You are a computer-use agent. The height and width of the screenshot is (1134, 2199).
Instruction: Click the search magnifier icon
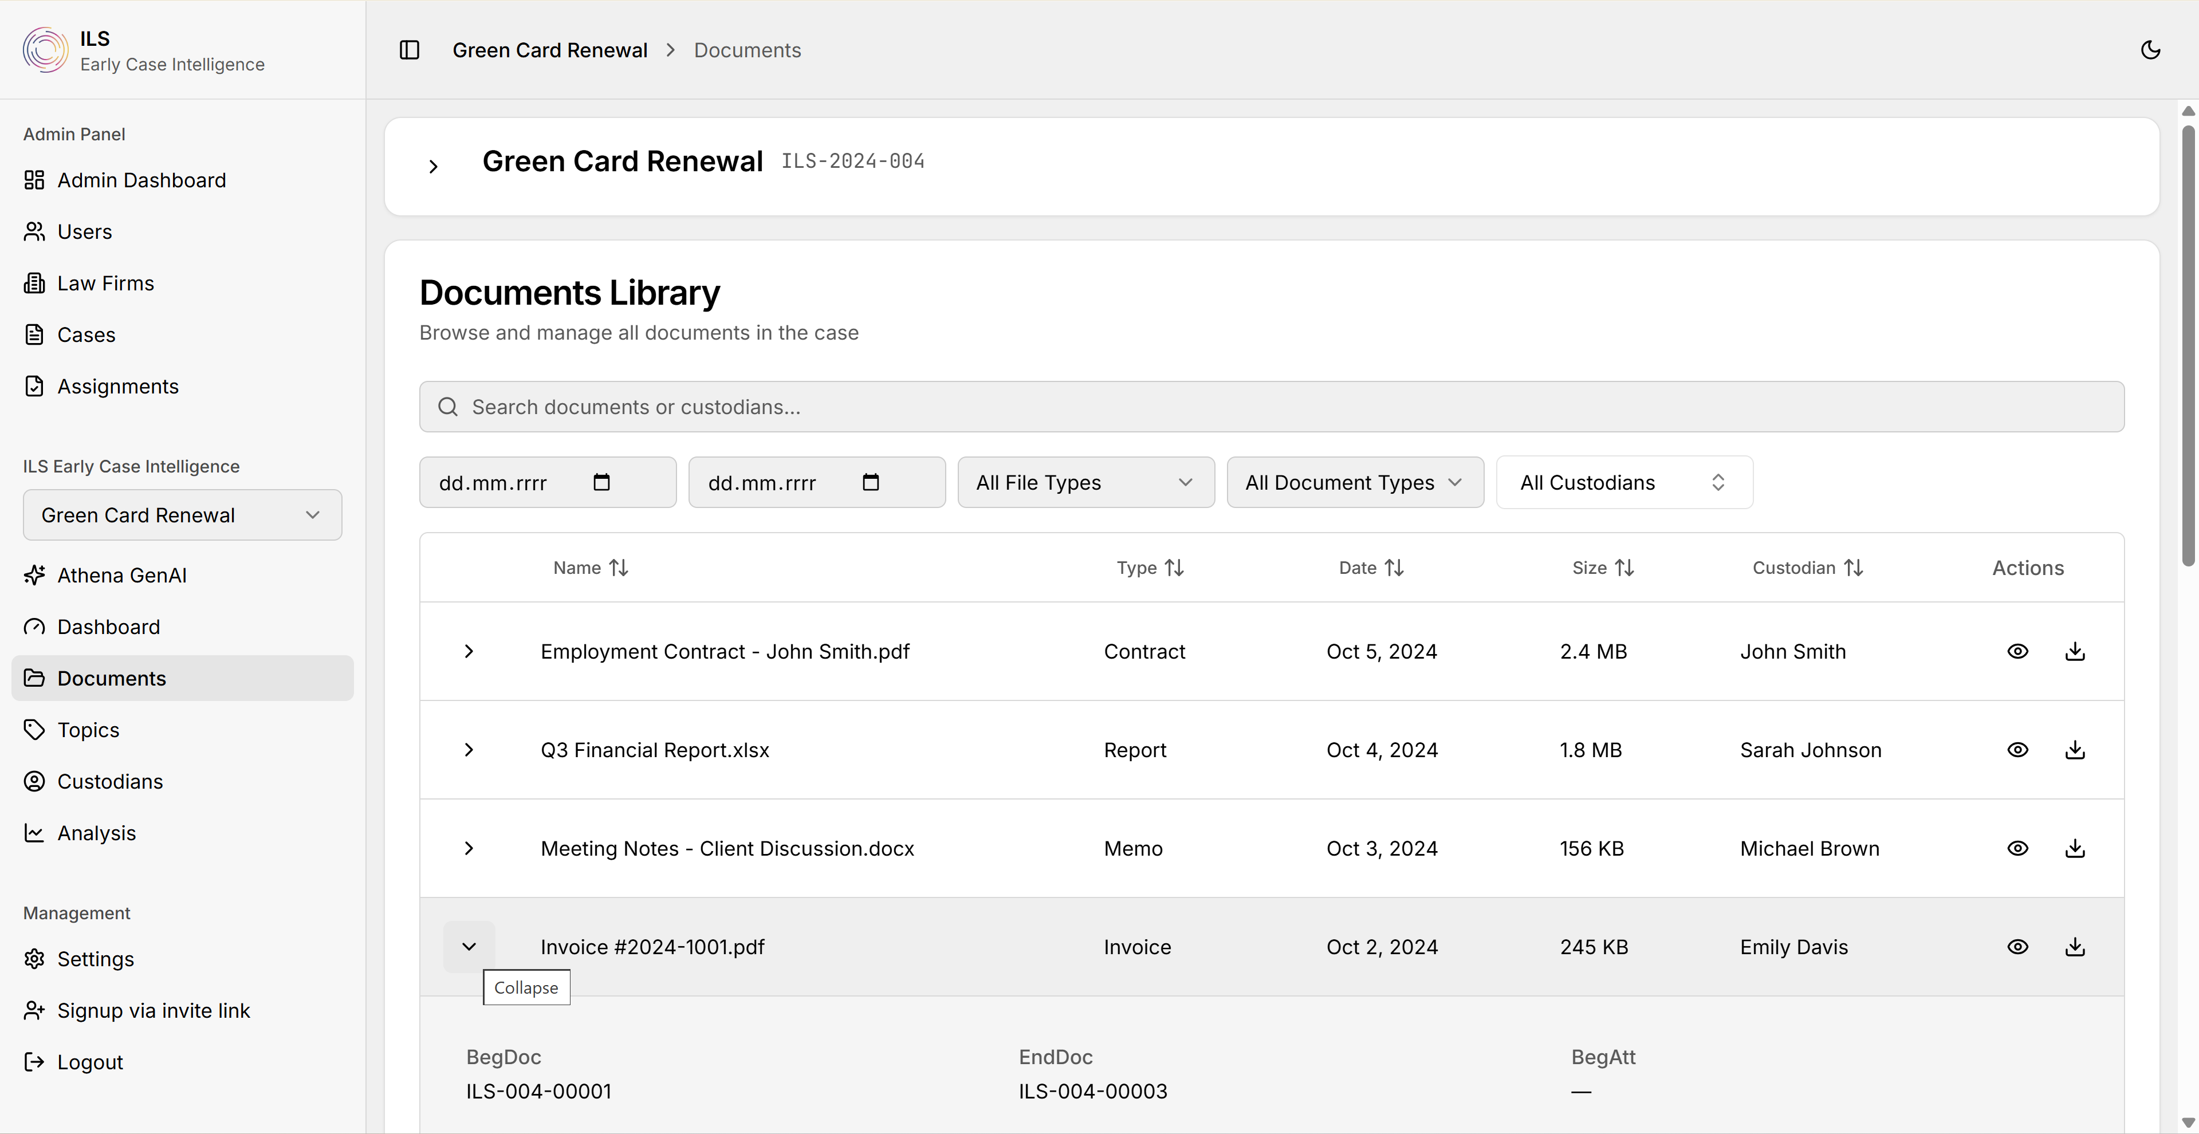[x=448, y=407]
